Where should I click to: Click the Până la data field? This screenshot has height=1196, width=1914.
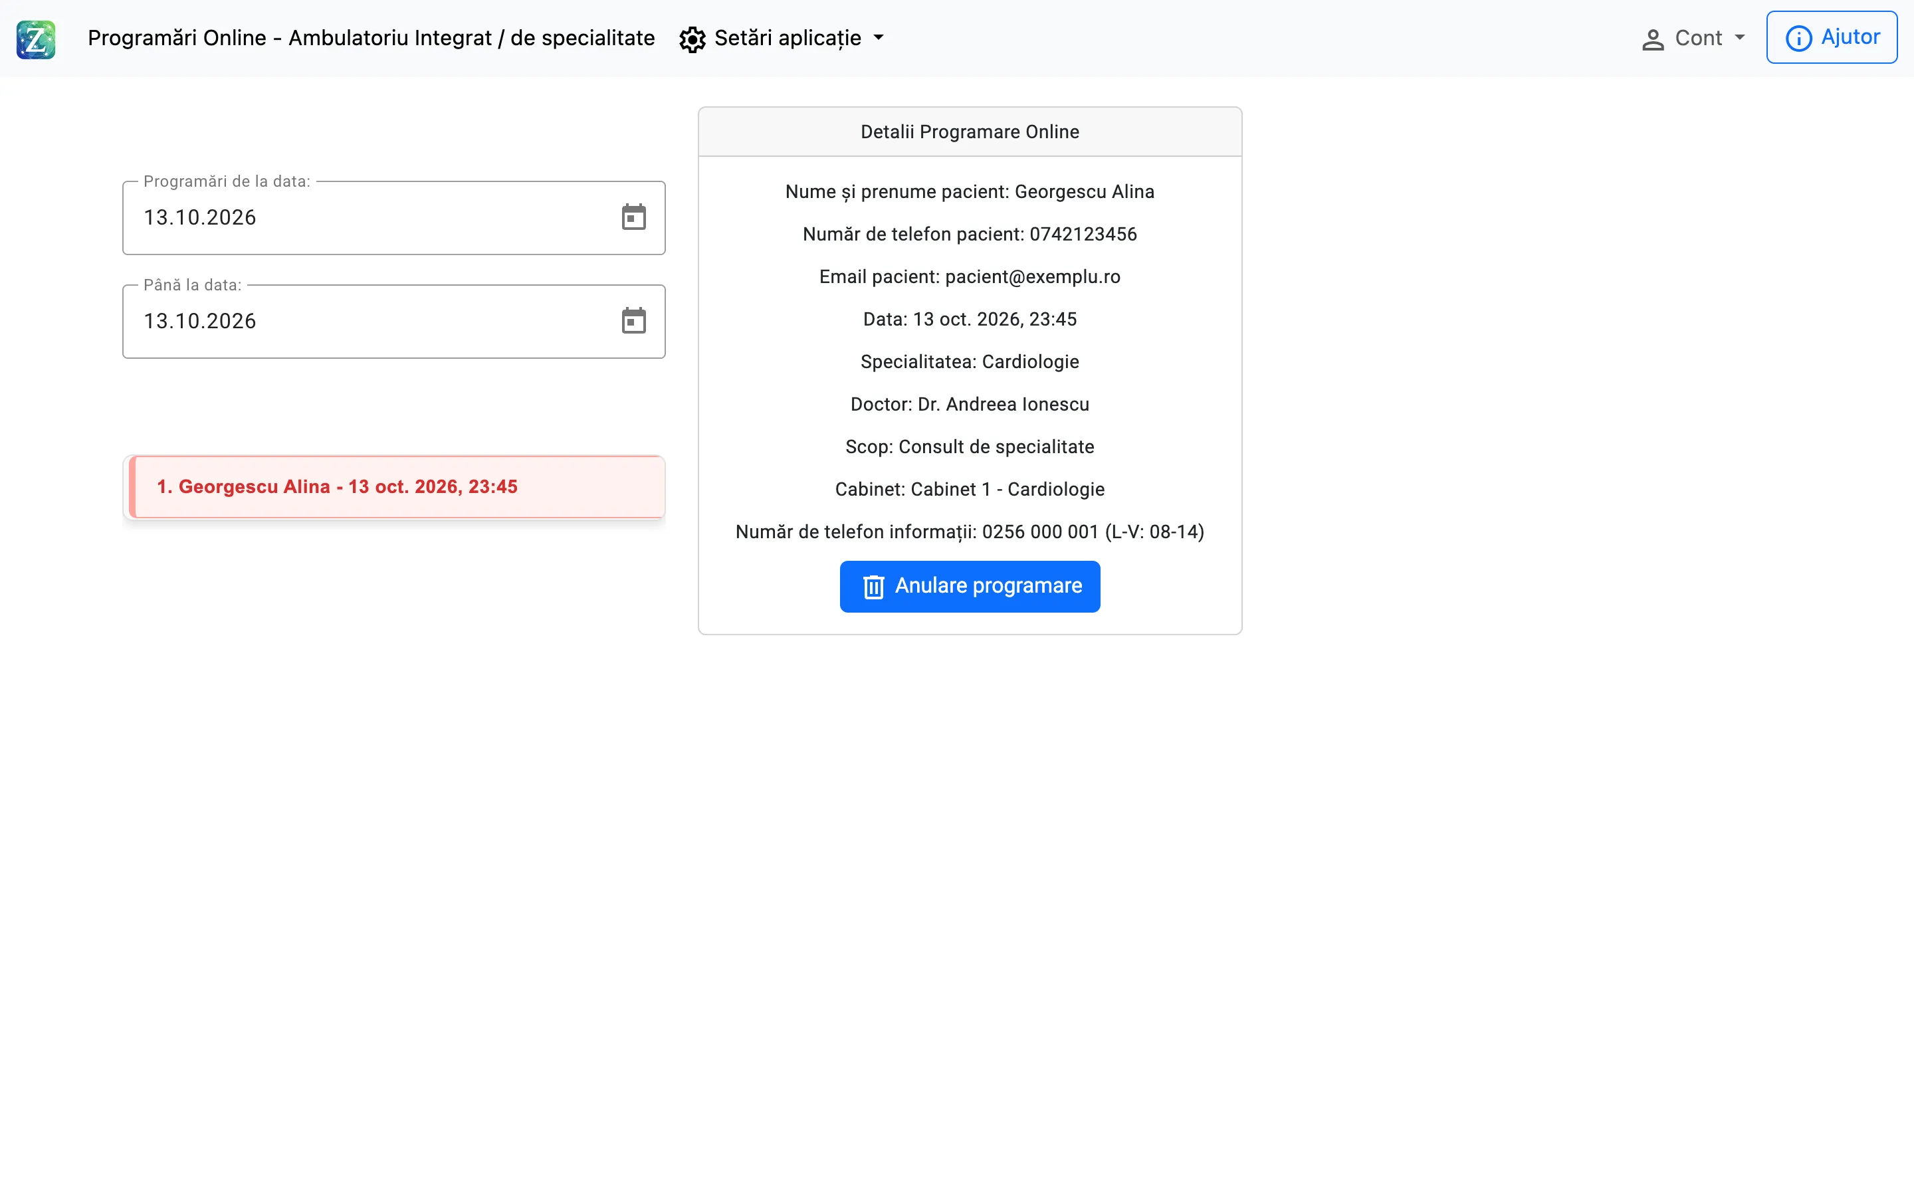click(x=394, y=321)
